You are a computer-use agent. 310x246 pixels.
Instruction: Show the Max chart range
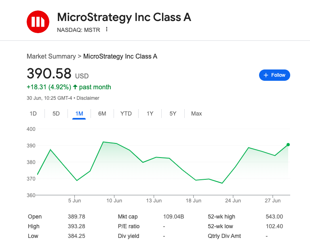coord(196,114)
